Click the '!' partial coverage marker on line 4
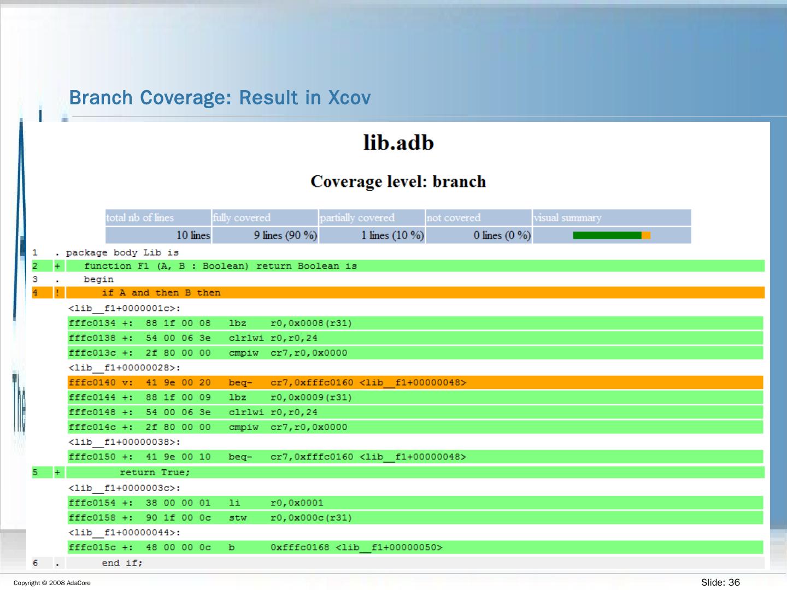This screenshot has width=787, height=590. pyautogui.click(x=57, y=293)
